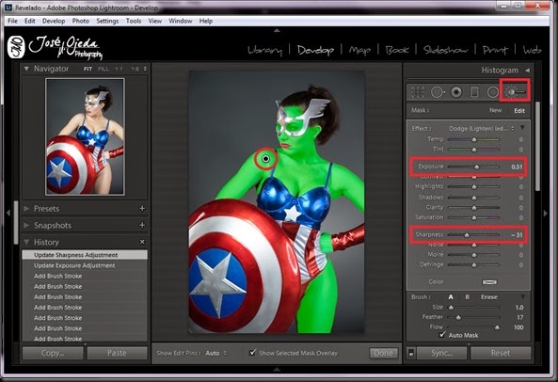558x382 pixels.
Task: Click the adjustment brush pin on the shoulder
Action: [x=266, y=159]
